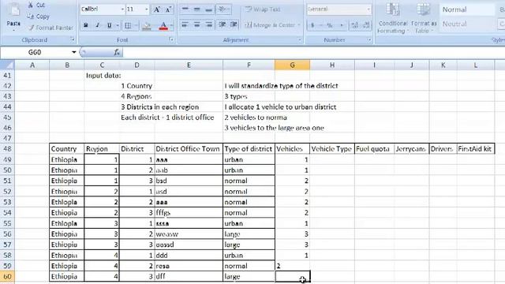Viewport: 505px width, 284px height.
Task: Set Middle Align vertical alignment
Action: [x=196, y=9]
